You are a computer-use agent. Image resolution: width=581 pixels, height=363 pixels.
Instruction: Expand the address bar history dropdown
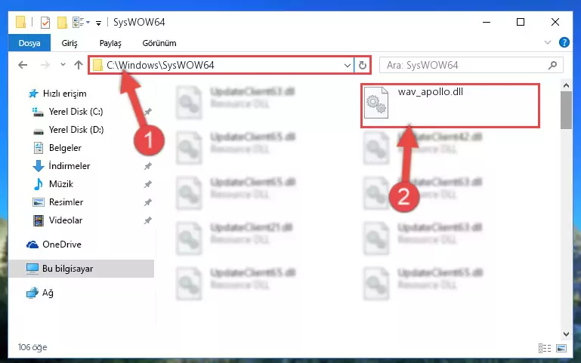click(x=348, y=66)
